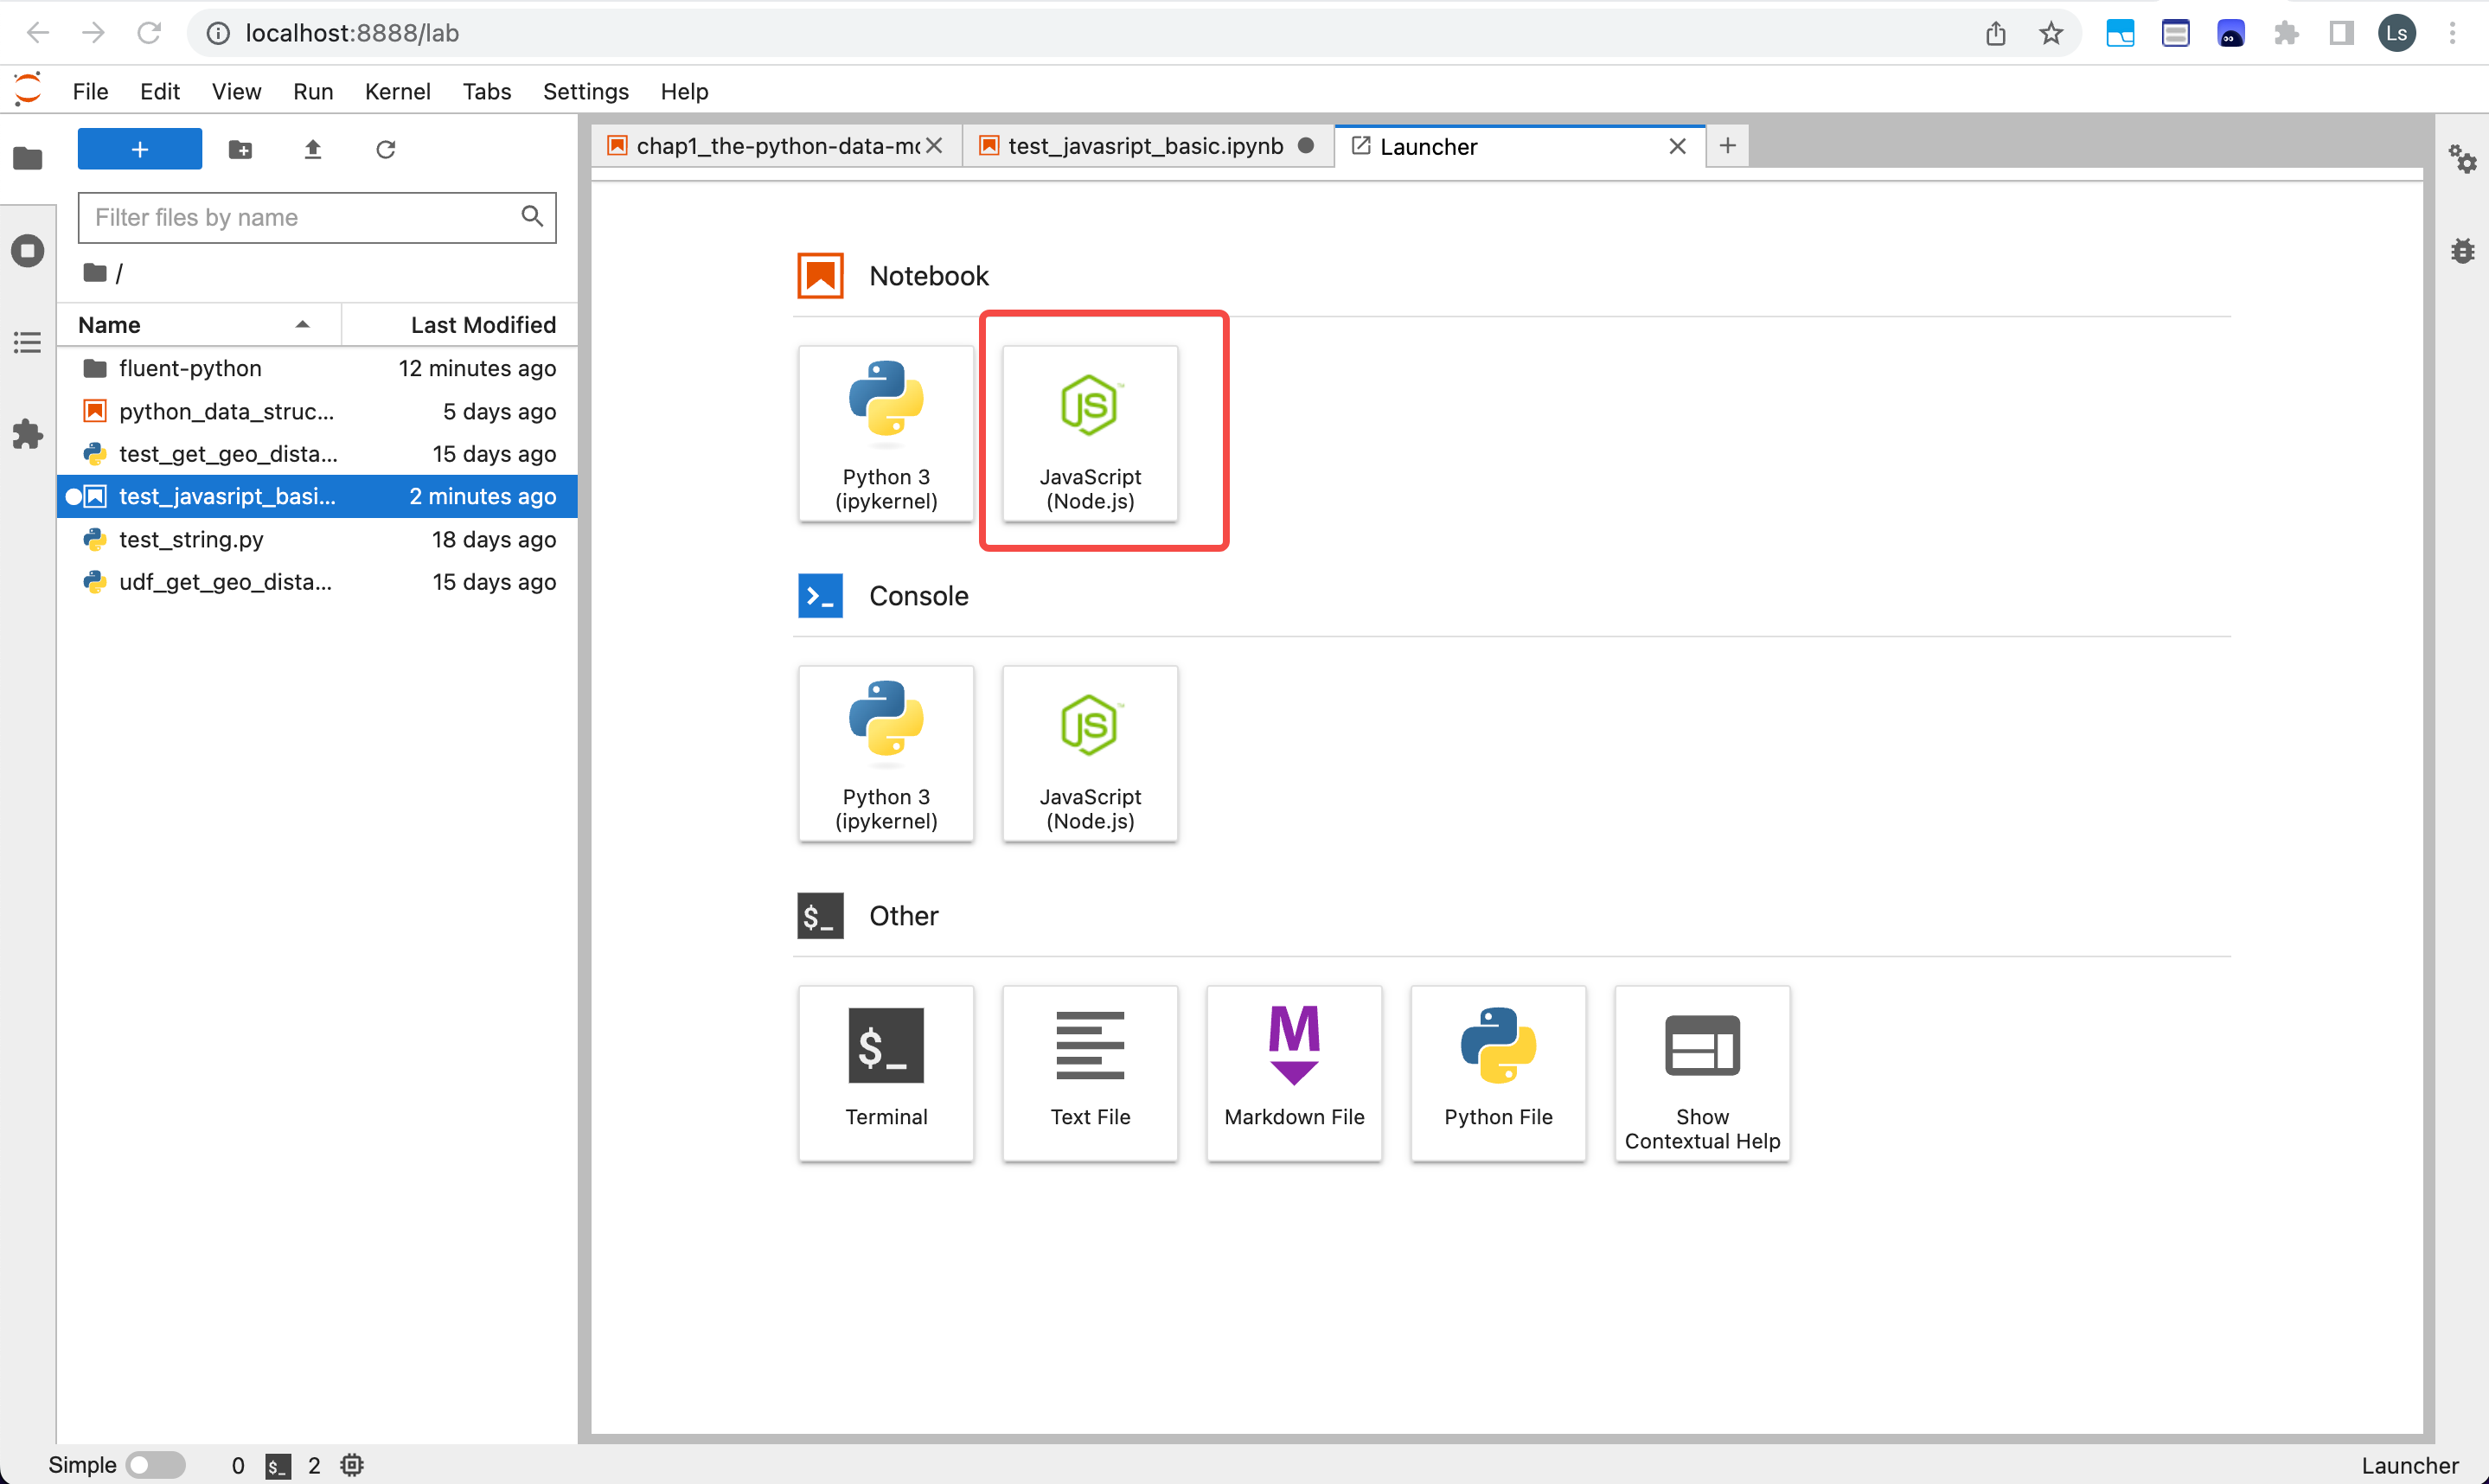Open the Help menu
Screen dimensions: 2489x1484
pos(684,91)
